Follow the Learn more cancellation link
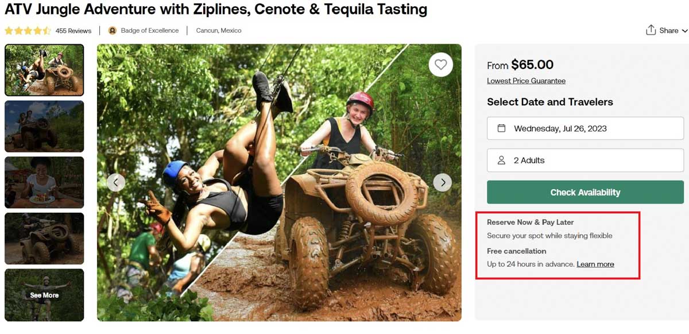The image size is (689, 334). pos(595,264)
